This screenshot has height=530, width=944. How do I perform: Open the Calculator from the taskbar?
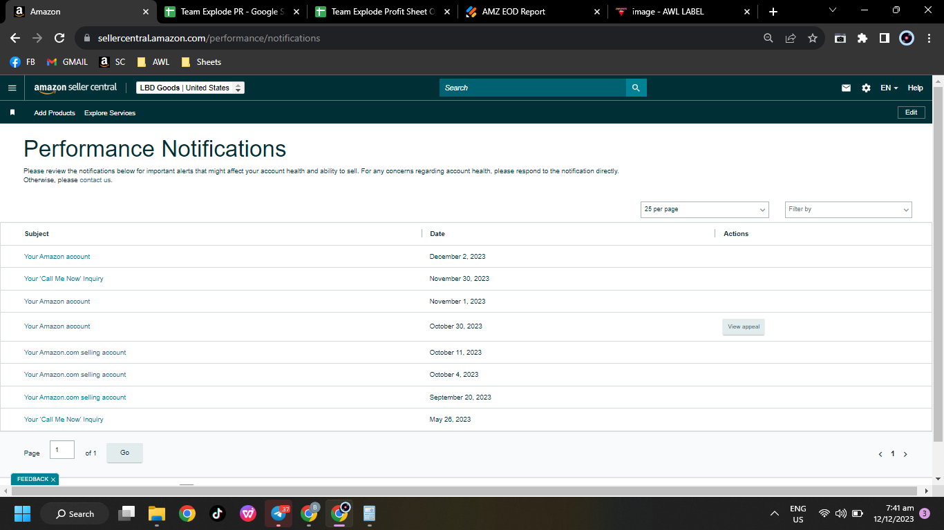(369, 513)
